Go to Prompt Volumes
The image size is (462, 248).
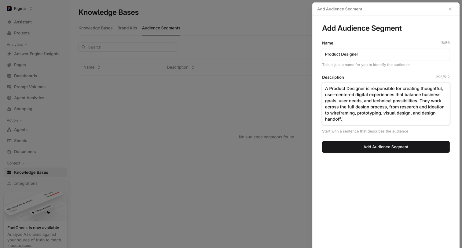pos(30,87)
